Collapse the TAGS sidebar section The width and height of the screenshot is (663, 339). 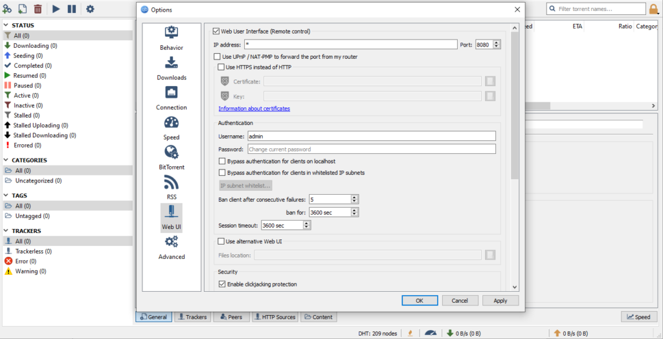click(7, 196)
